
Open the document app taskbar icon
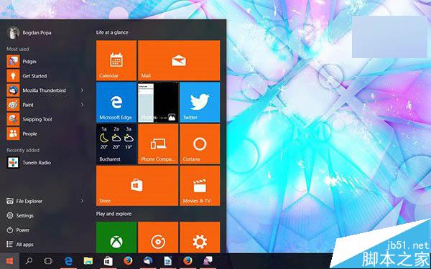(168, 261)
